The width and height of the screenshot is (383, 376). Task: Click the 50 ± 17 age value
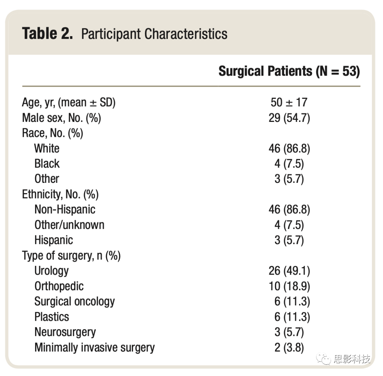289,102
